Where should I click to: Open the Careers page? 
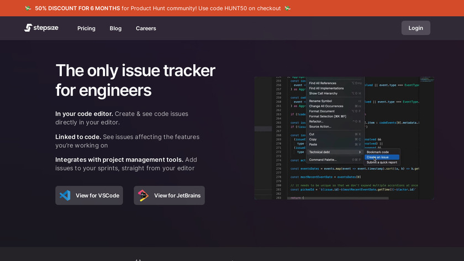pyautogui.click(x=146, y=28)
